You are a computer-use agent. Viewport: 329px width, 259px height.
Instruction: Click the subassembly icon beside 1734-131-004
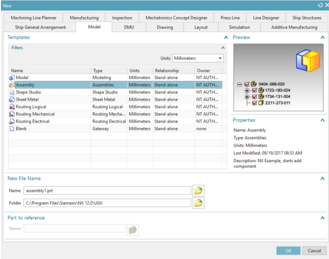[x=261, y=96]
